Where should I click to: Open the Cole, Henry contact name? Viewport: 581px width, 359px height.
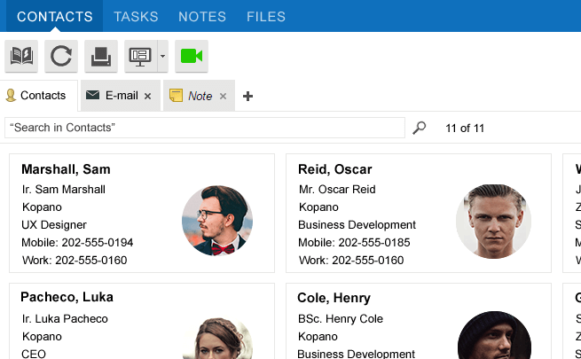334,298
